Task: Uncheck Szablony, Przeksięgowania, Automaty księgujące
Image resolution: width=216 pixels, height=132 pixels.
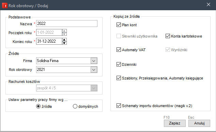Action: pos(119,78)
